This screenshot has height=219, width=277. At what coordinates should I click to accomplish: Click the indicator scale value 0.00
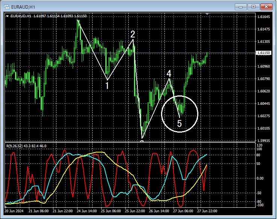point(260,178)
